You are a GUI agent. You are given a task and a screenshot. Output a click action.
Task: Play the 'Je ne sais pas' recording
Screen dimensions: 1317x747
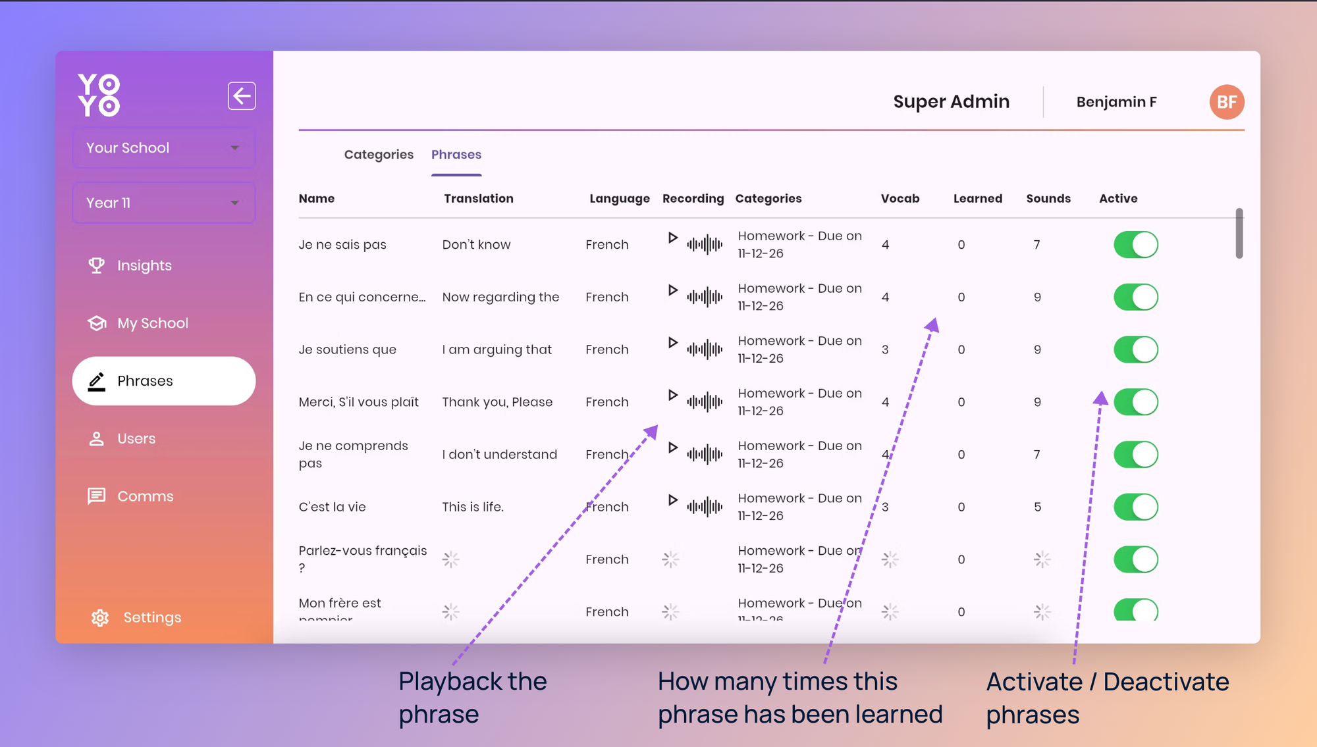coord(672,238)
